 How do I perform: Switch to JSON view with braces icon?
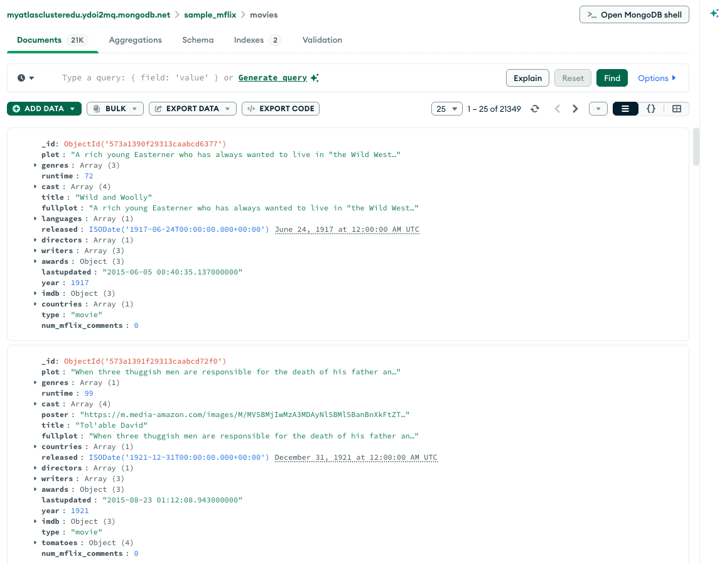[x=651, y=109]
